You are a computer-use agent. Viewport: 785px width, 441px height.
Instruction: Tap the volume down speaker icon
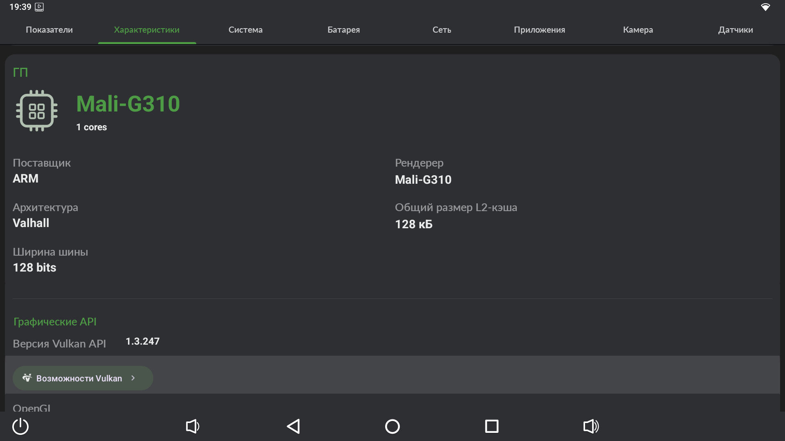coord(193,426)
